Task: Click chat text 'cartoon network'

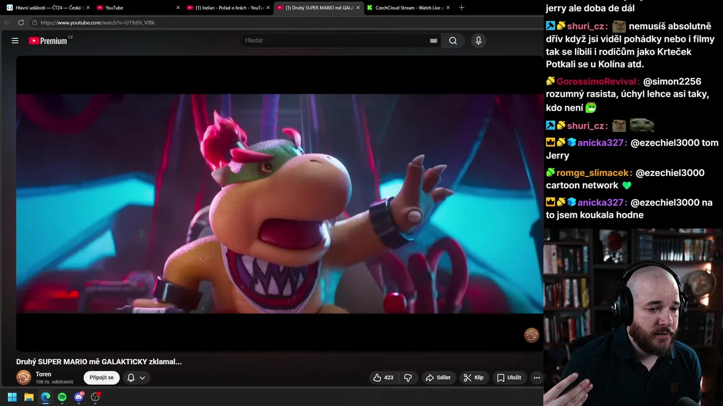Action: 582,186
